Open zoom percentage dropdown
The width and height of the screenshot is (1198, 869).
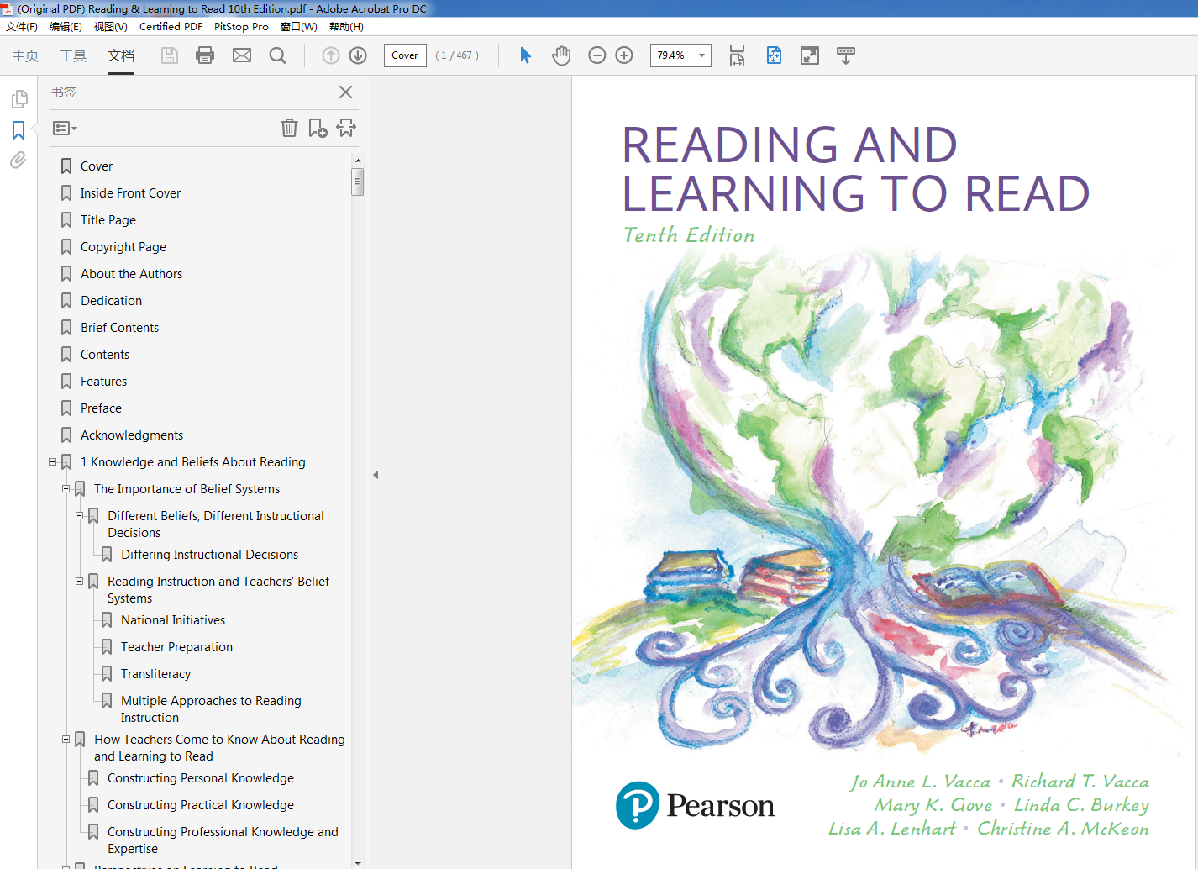(701, 55)
